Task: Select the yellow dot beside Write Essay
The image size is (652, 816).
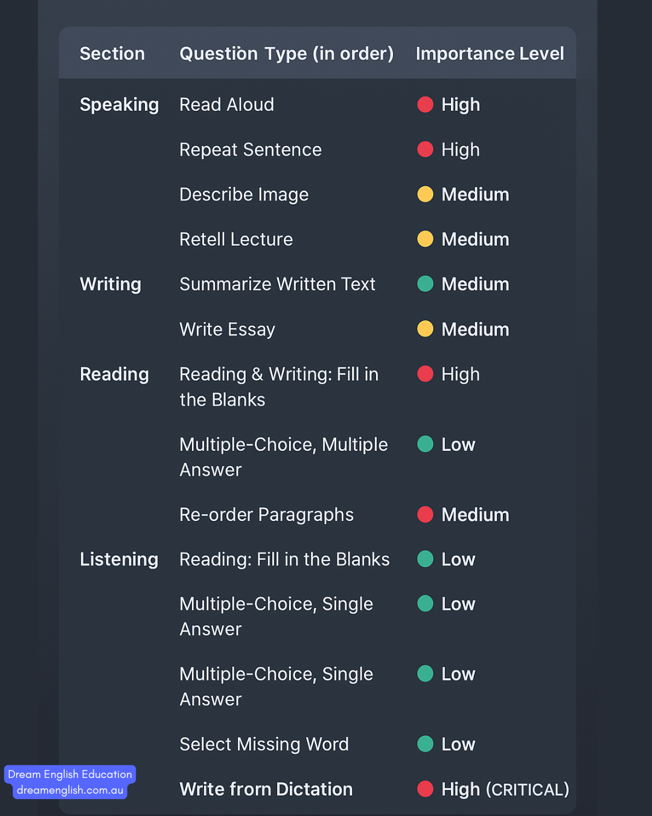Action: coord(425,329)
